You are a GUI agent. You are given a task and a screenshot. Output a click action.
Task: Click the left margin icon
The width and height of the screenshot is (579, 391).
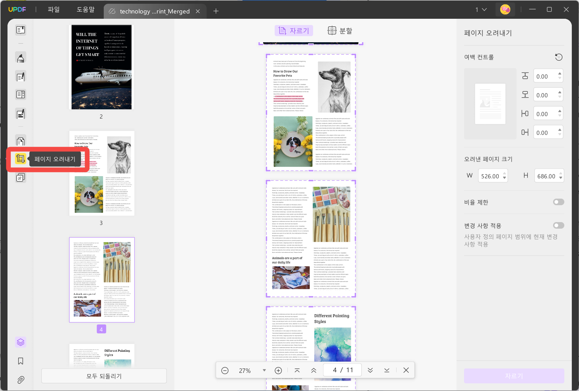(x=525, y=114)
